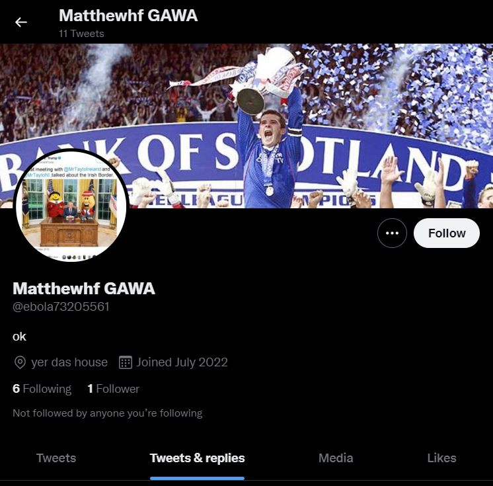View the 1 Follower list

(x=113, y=389)
